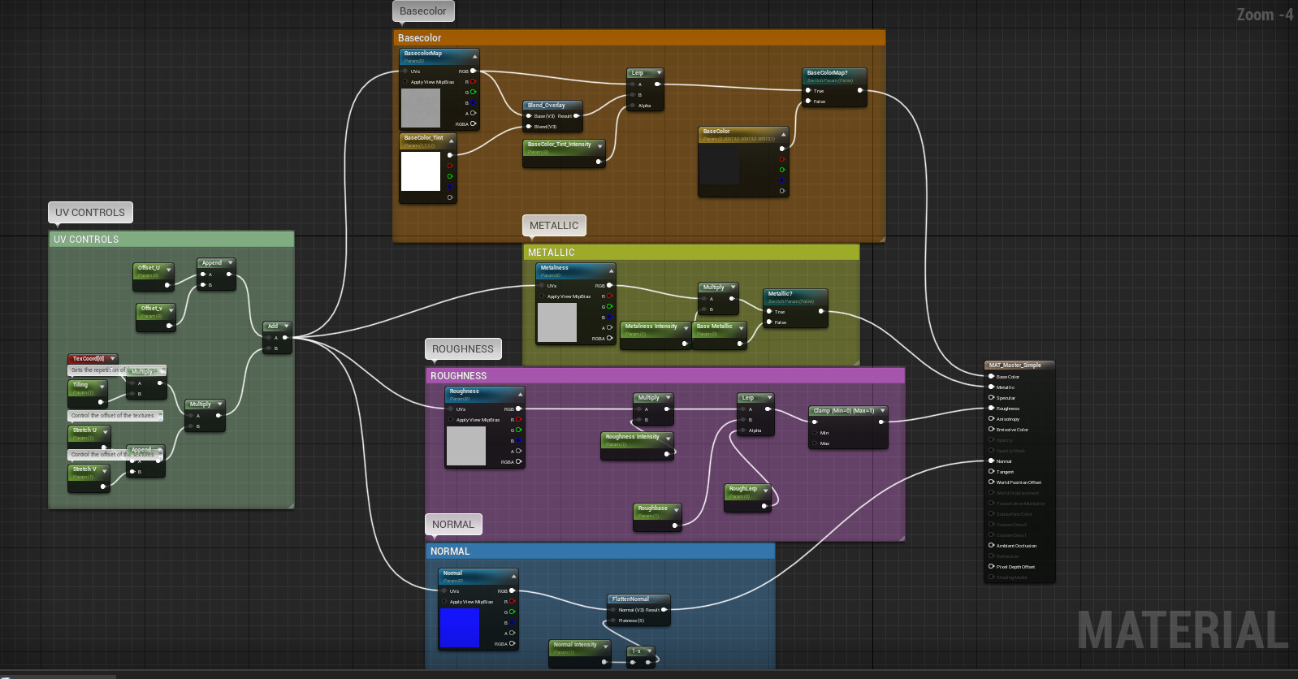Viewport: 1298px width, 679px height.
Task: Click the RGB output pin of BasecolorMap node
Action: [x=473, y=71]
